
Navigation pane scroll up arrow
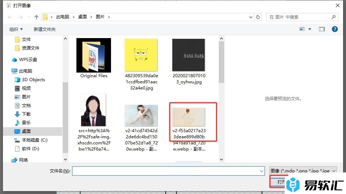point(65,38)
